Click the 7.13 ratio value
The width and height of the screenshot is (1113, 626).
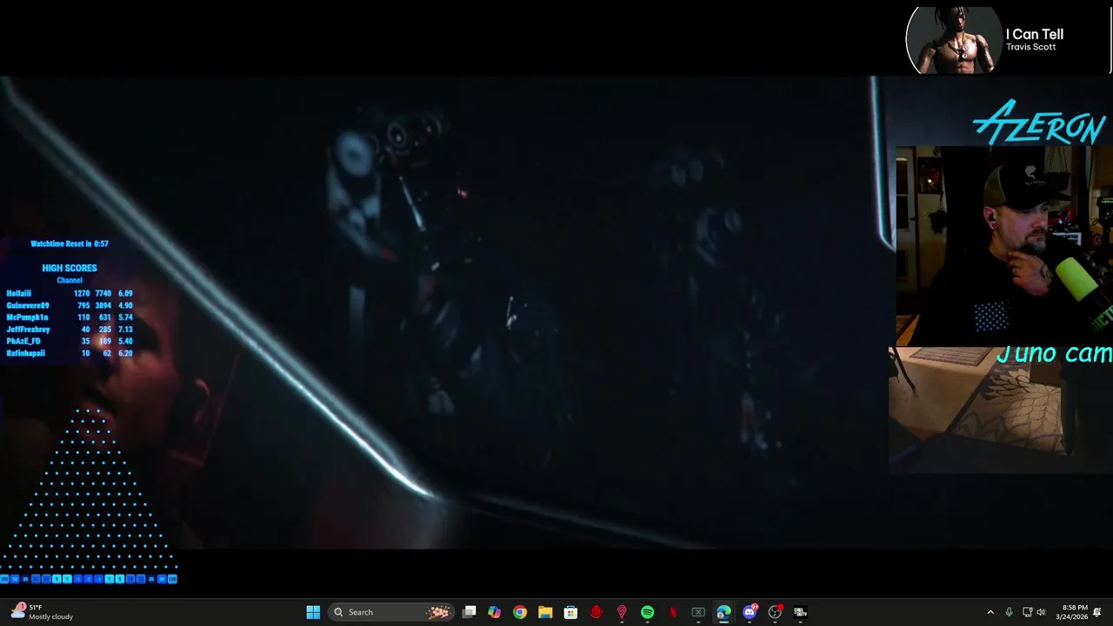(125, 330)
